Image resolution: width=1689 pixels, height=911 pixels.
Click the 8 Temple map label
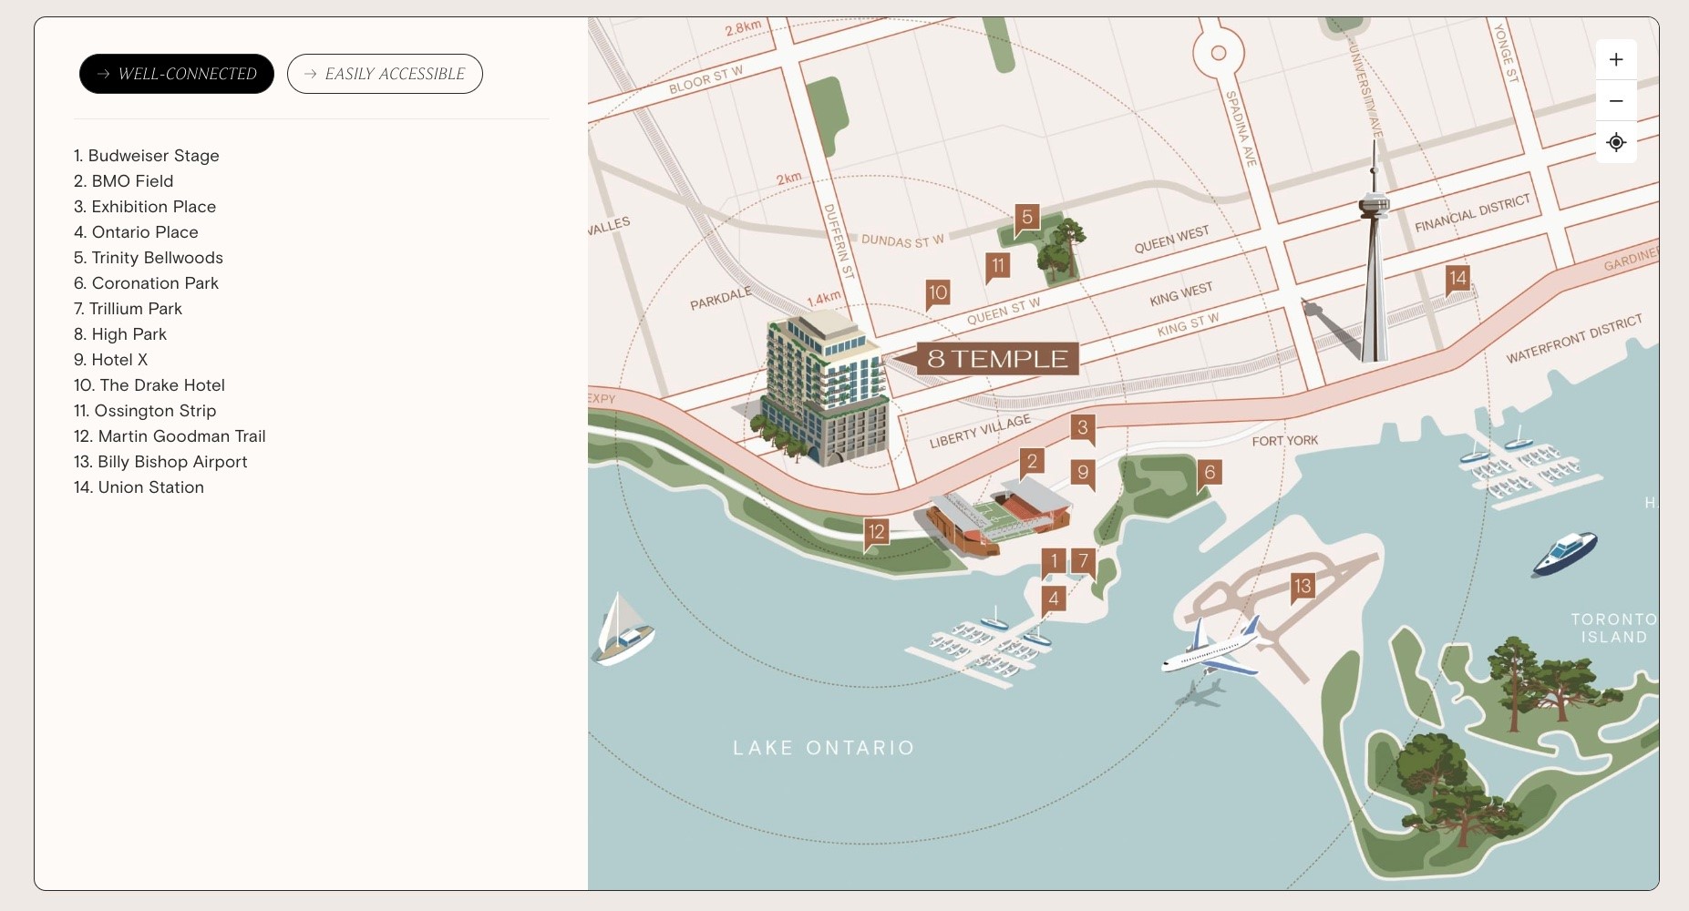997,359
